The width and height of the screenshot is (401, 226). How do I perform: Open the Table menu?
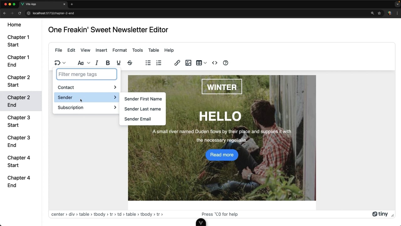click(154, 50)
